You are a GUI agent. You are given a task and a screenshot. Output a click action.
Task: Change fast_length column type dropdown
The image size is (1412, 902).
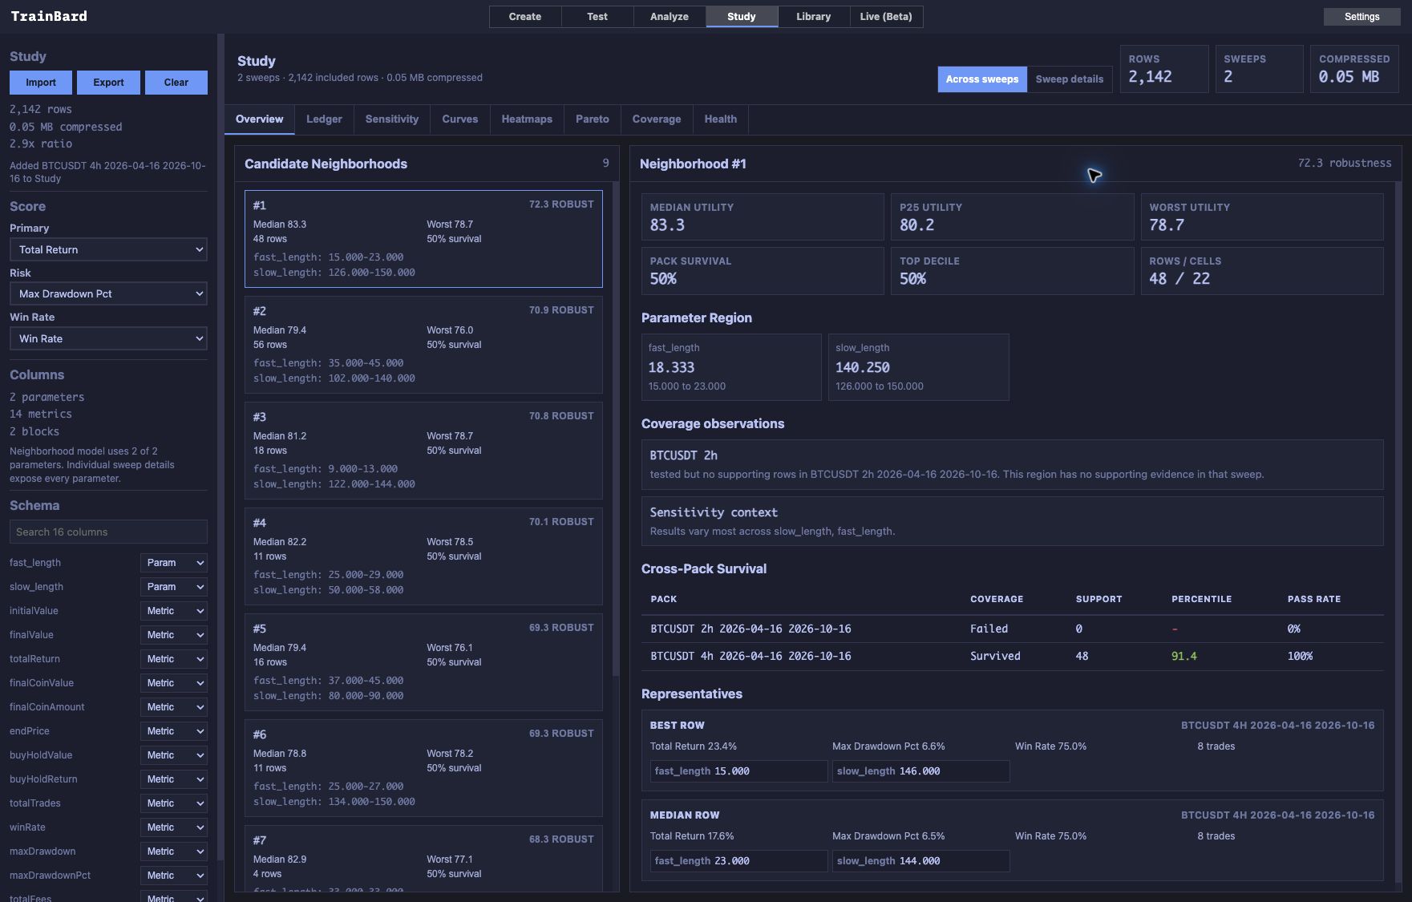tap(174, 563)
